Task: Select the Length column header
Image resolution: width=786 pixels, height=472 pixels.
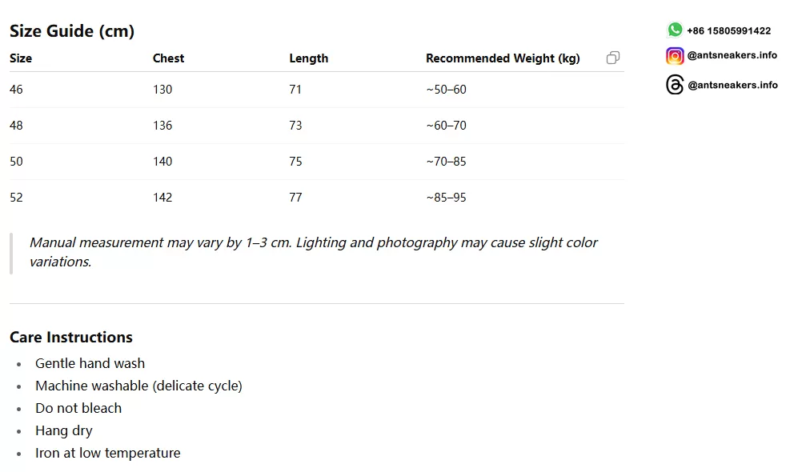Action: tap(309, 58)
